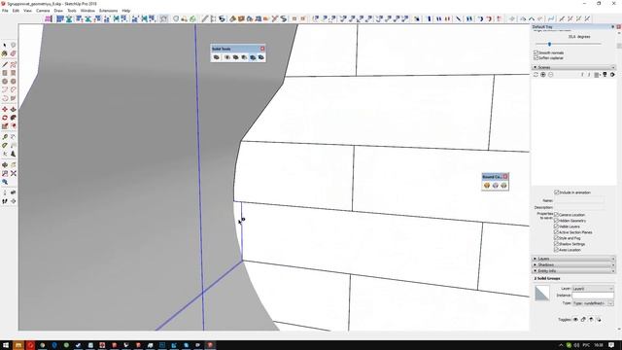This screenshot has width=622, height=350.
Task: Uncheck Camera Location property
Action: 556,214
